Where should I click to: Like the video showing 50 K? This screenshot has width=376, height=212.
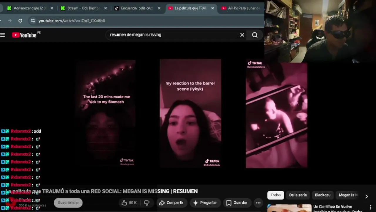tap(129, 203)
